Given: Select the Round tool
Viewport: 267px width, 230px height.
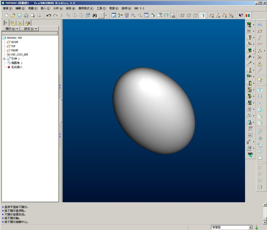Looking at the screenshot, I should 260,116.
